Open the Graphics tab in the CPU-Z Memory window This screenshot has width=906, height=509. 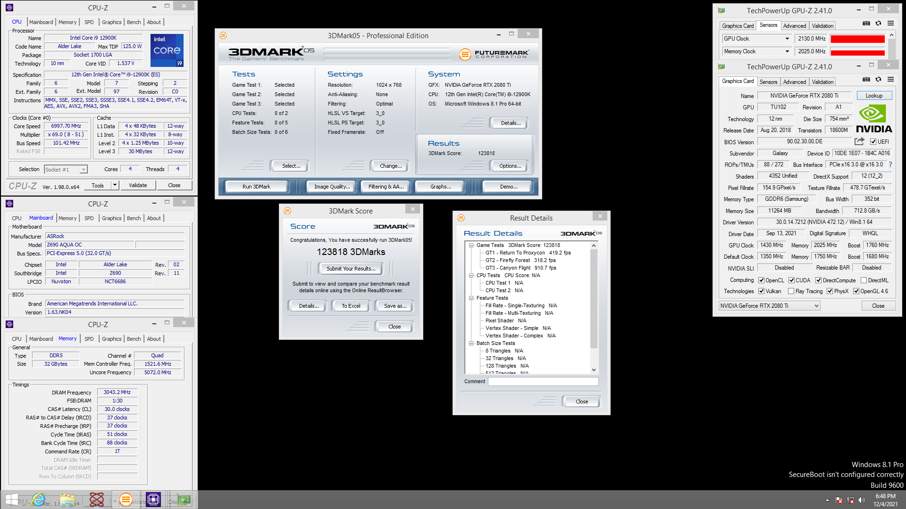coord(111,339)
